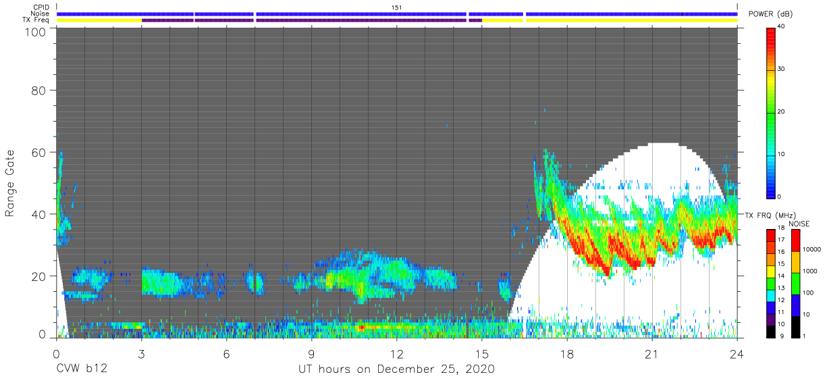Click the POWER (dB) colorbar title
829x383 pixels.
(x=771, y=14)
